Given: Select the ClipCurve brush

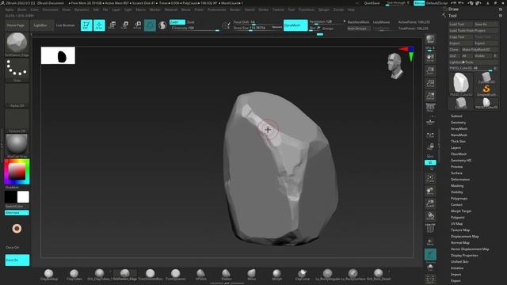Looking at the screenshot, I should [x=303, y=275].
